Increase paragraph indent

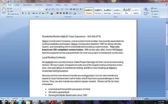[x=74, y=10]
